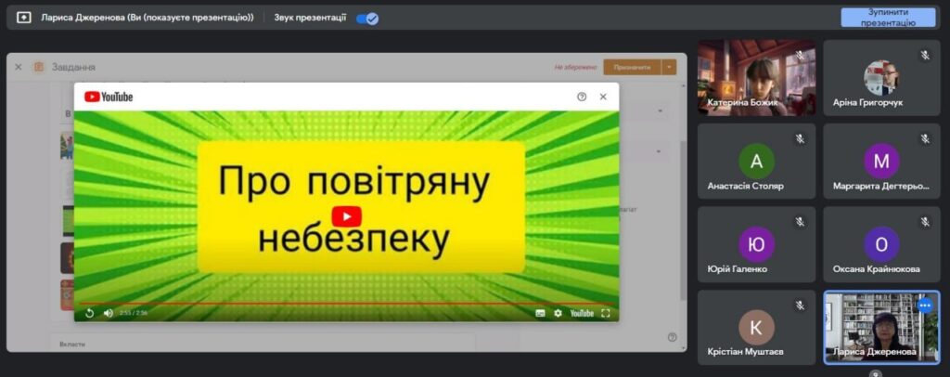Click muted microphone icon on Маргарита Дегтерьова tile
This screenshot has height=377, width=950.
925,138
